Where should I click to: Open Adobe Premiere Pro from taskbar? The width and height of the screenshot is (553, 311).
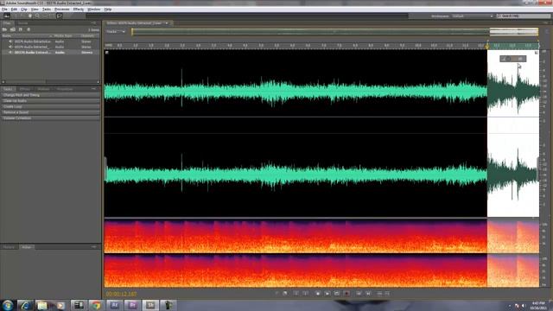click(132, 305)
